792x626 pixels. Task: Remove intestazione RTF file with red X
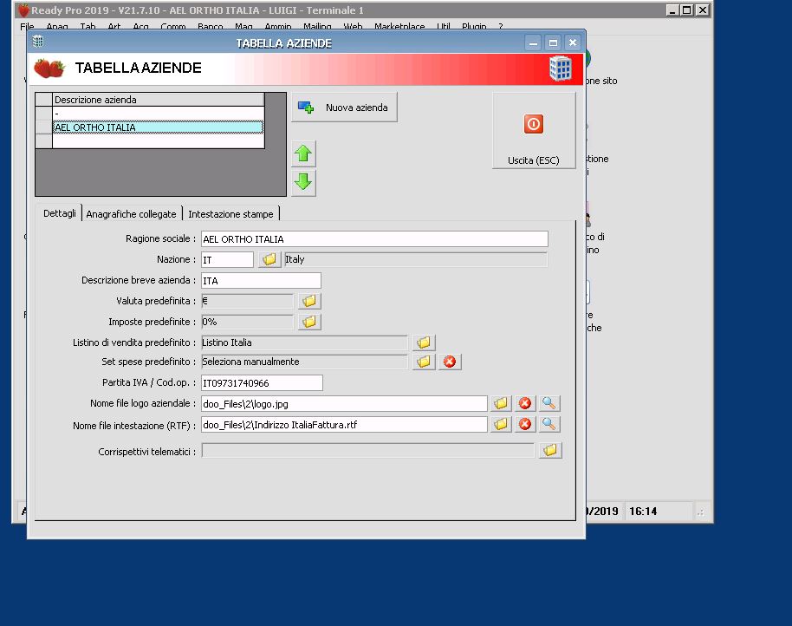coord(525,424)
